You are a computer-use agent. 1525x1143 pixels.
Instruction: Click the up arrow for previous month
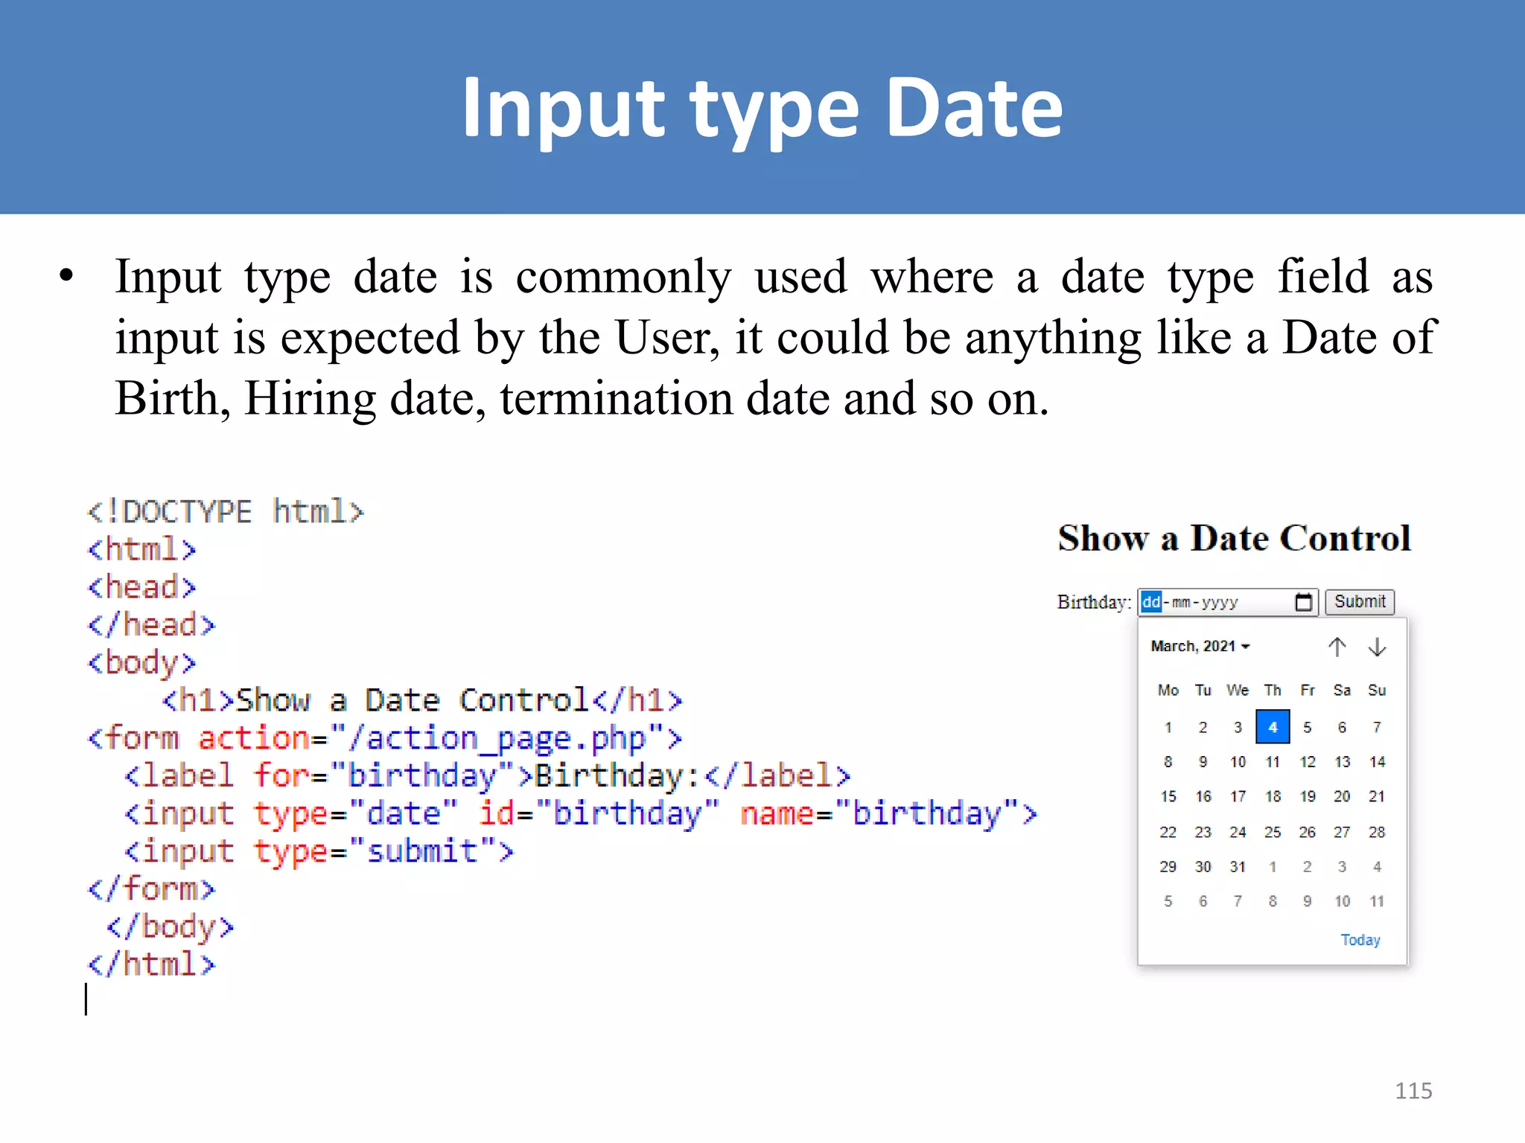click(1337, 647)
